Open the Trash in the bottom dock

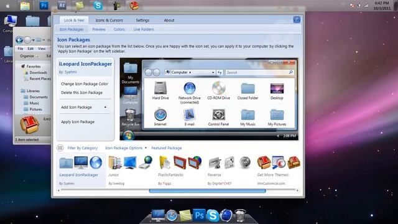[240, 215]
